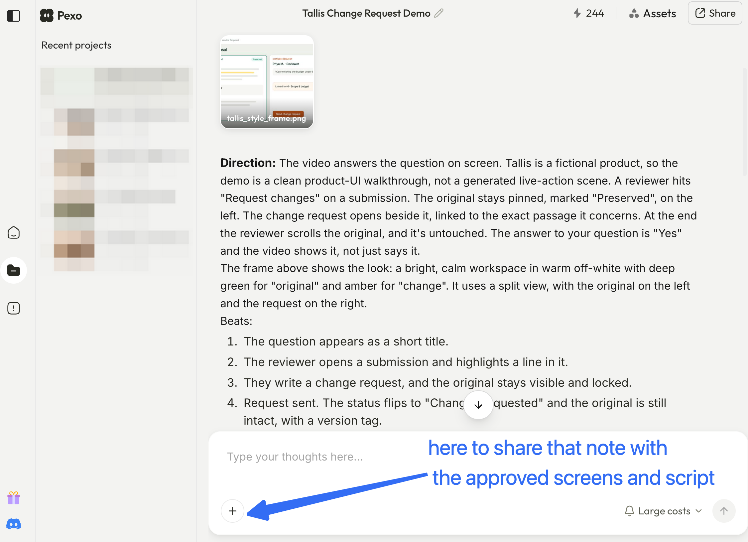This screenshot has height=542, width=748.
Task: Click the Share button
Action: pyautogui.click(x=715, y=13)
